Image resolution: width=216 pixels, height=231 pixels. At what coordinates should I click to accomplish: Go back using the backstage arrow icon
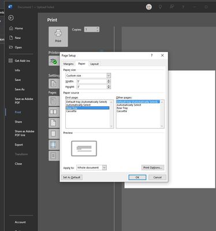(x=11, y=18)
